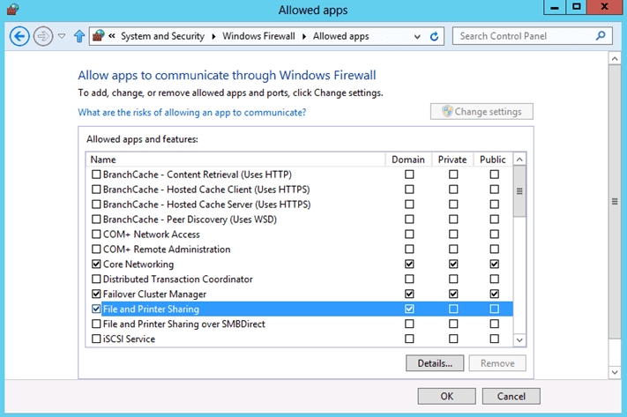627x417 pixels.
Task: Enable File and Printer Sharing over SMBDirect
Action: (x=96, y=324)
